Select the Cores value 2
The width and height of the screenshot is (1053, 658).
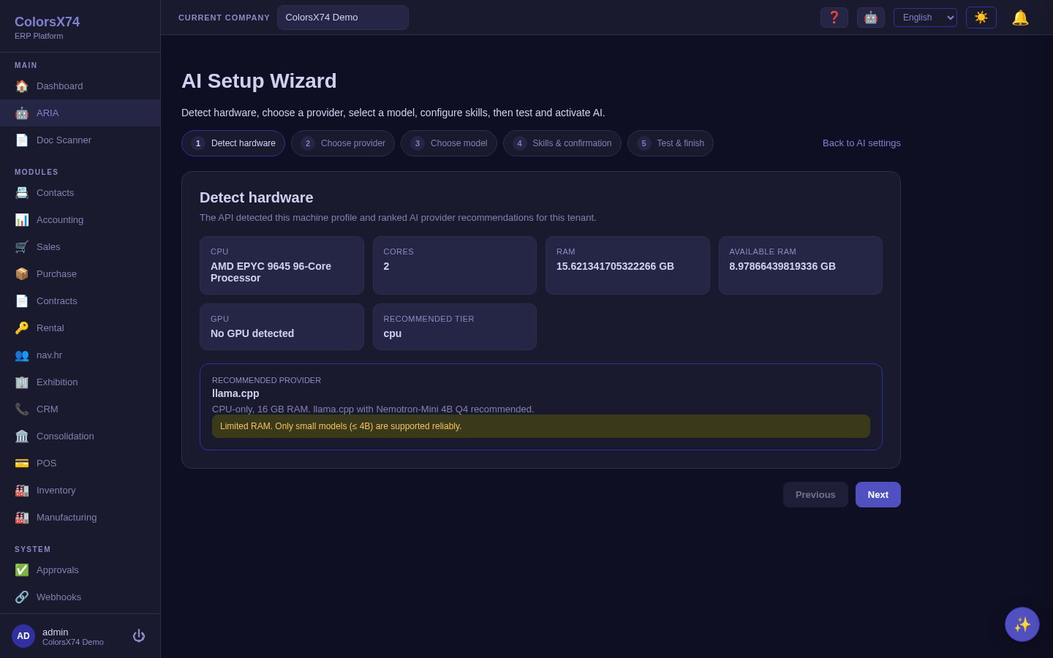pos(386,266)
